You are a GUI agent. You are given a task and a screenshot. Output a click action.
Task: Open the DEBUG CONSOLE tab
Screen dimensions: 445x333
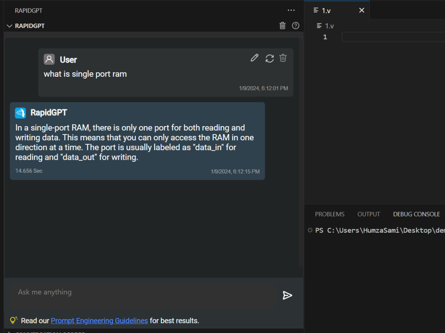coord(417,214)
